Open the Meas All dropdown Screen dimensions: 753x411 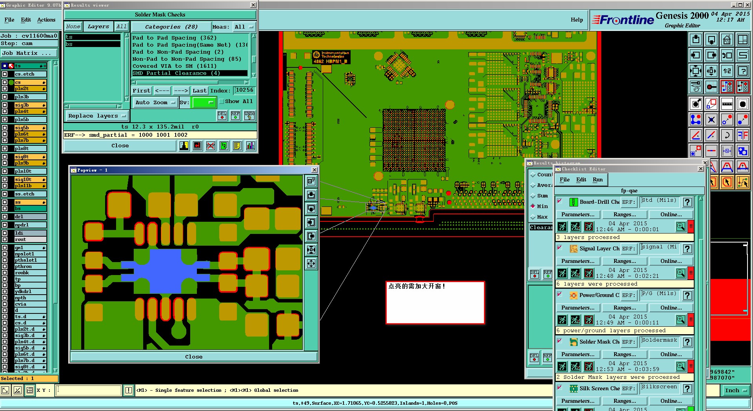coord(244,27)
